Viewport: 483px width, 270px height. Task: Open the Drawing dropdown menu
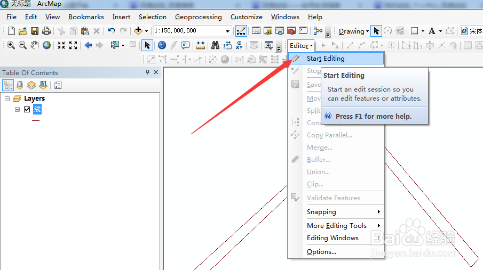pyautogui.click(x=354, y=31)
